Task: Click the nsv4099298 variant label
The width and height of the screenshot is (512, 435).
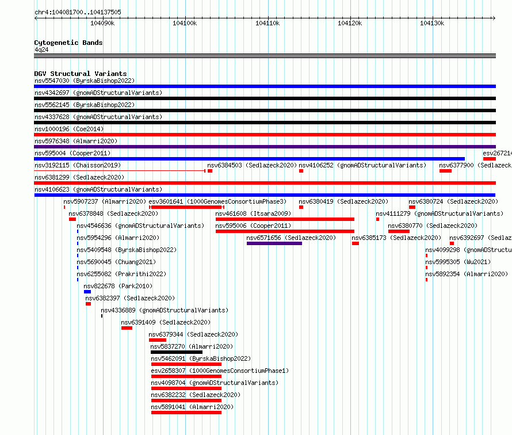Action: click(469, 250)
